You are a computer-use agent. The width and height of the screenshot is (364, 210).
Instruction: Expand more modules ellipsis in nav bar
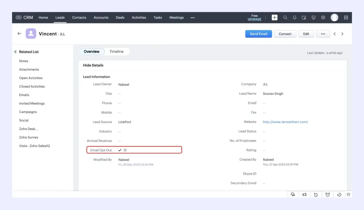coord(193,18)
